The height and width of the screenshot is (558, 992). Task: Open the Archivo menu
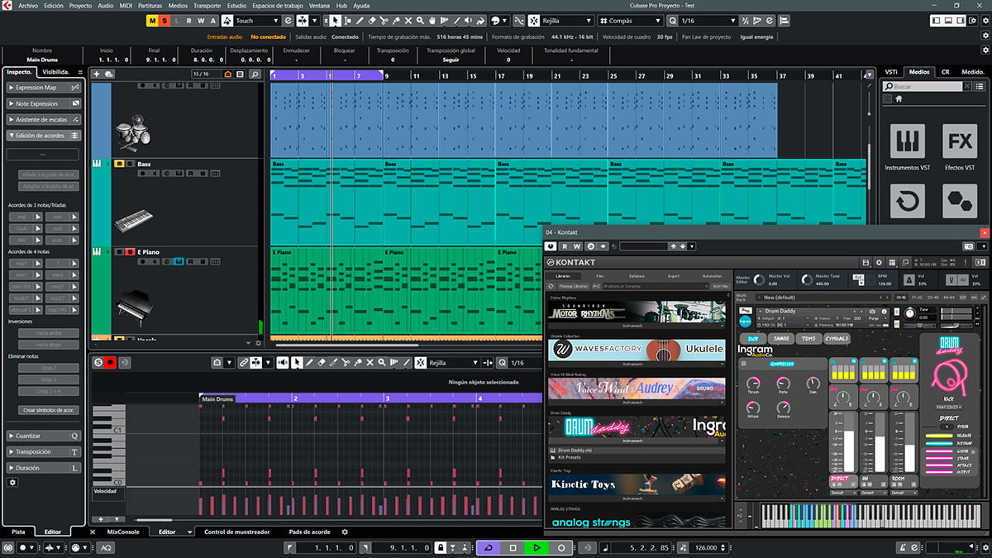tap(27, 5)
